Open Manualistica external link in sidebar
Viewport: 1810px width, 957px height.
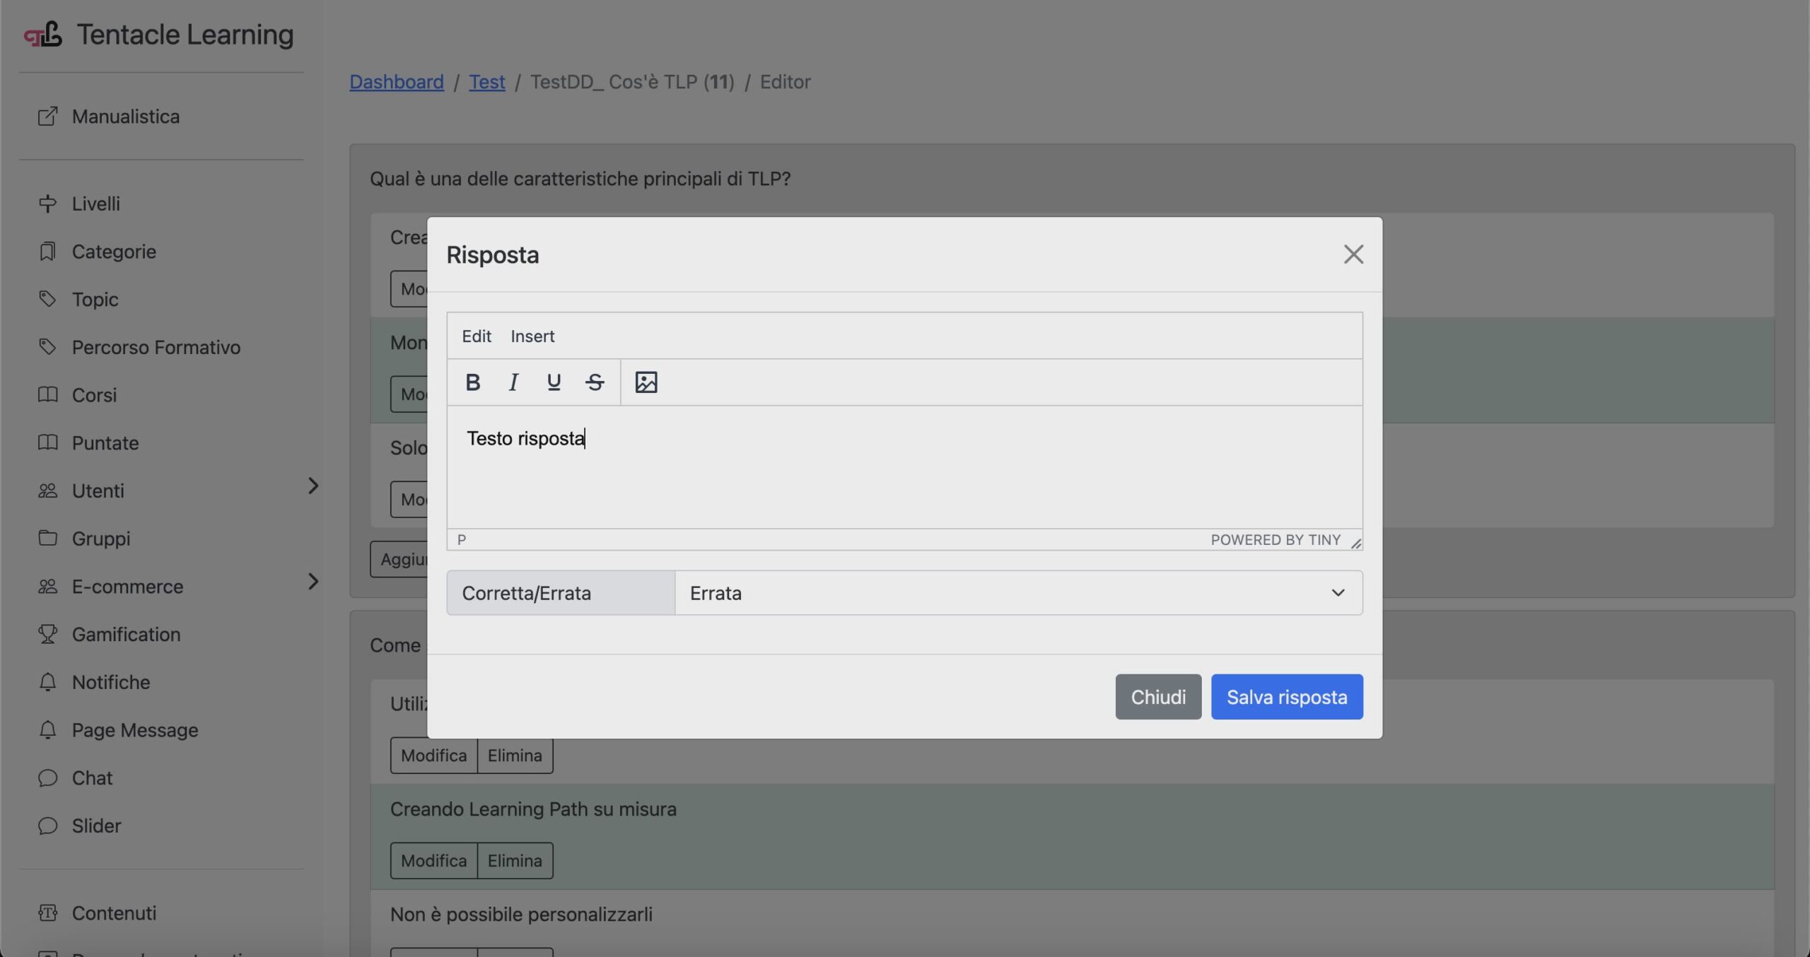pyautogui.click(x=125, y=117)
